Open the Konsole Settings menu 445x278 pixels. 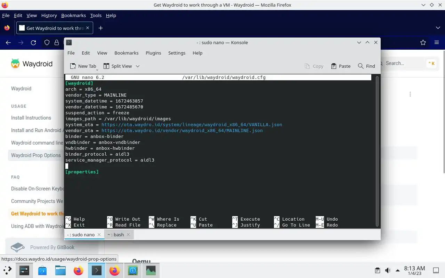(x=177, y=53)
